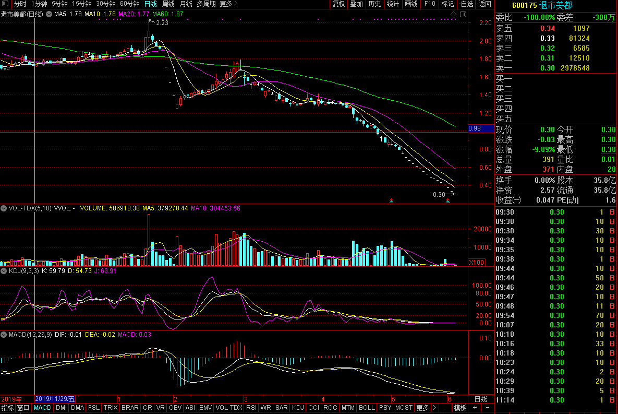
Task: Expand the 更多 periods menu at top
Action: [x=228, y=4]
